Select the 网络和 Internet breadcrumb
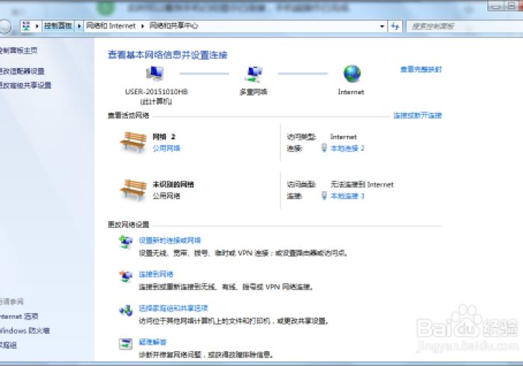This screenshot has width=523, height=366. (111, 25)
